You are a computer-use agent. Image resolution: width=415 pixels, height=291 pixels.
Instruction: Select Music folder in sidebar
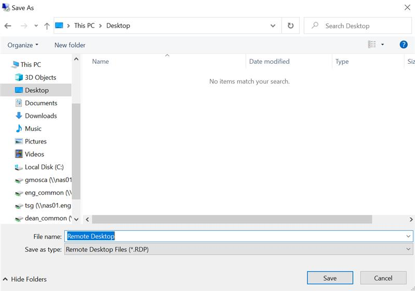tap(33, 129)
